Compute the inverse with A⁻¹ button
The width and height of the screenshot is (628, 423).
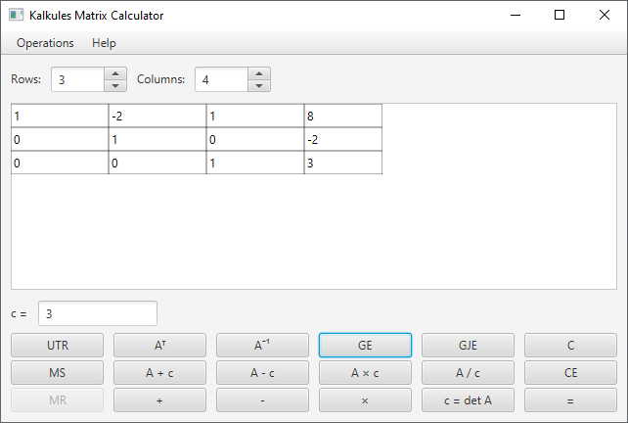pyautogui.click(x=262, y=346)
